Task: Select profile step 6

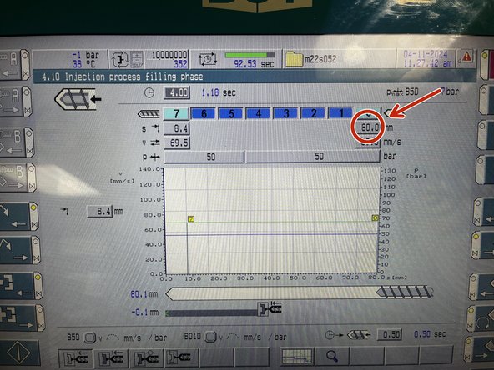Action: tap(204, 113)
